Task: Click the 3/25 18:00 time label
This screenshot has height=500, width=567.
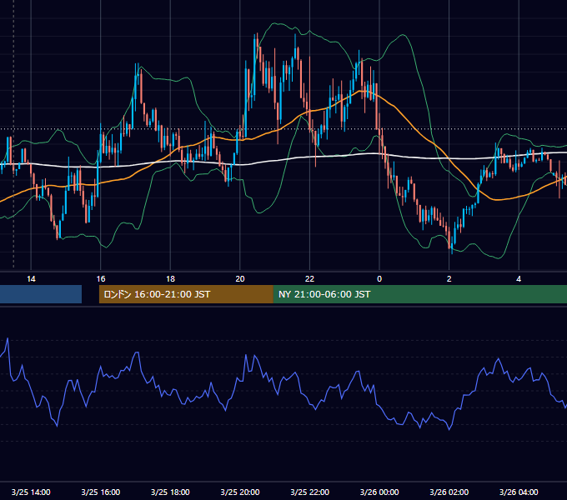Action: coord(170,492)
